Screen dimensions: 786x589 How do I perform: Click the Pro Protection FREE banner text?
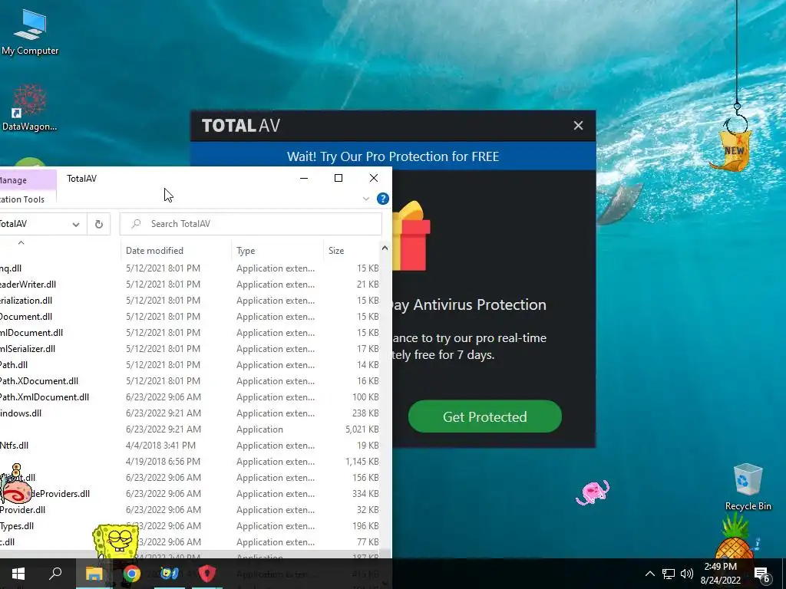[x=393, y=156]
